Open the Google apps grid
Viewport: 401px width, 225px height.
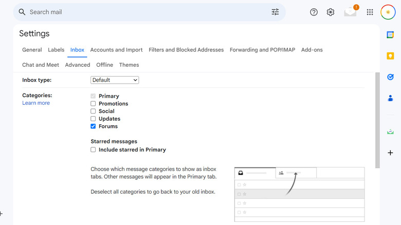tap(370, 12)
